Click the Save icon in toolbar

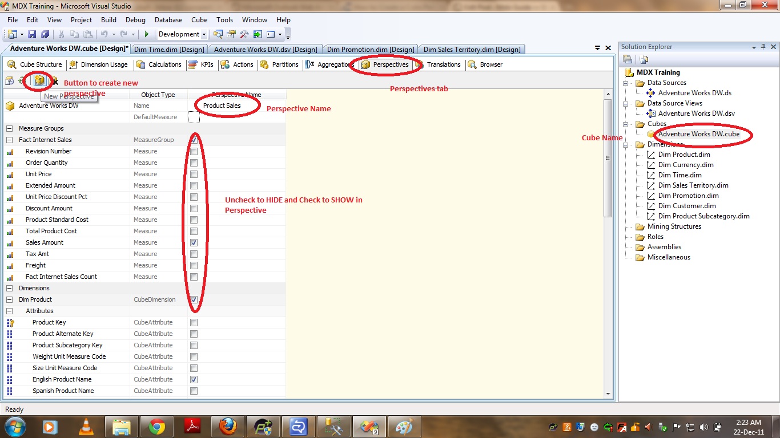[x=32, y=34]
